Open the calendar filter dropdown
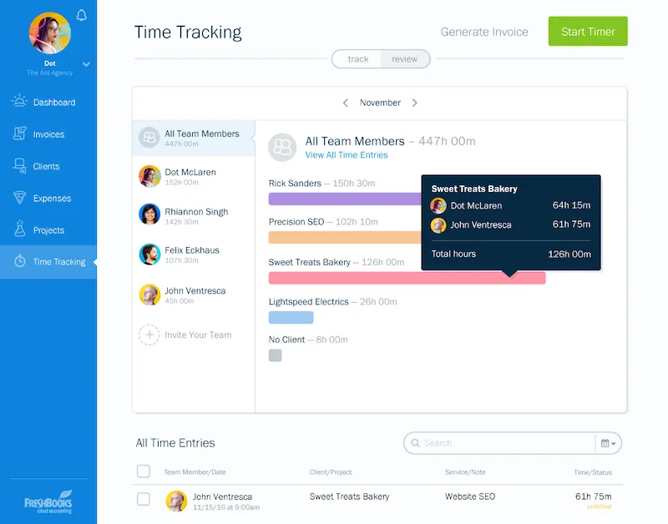This screenshot has width=668, height=524. point(607,443)
